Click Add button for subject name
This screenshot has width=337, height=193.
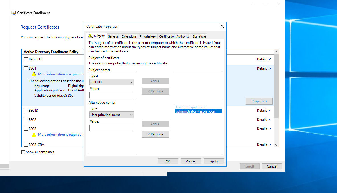[x=155, y=81]
